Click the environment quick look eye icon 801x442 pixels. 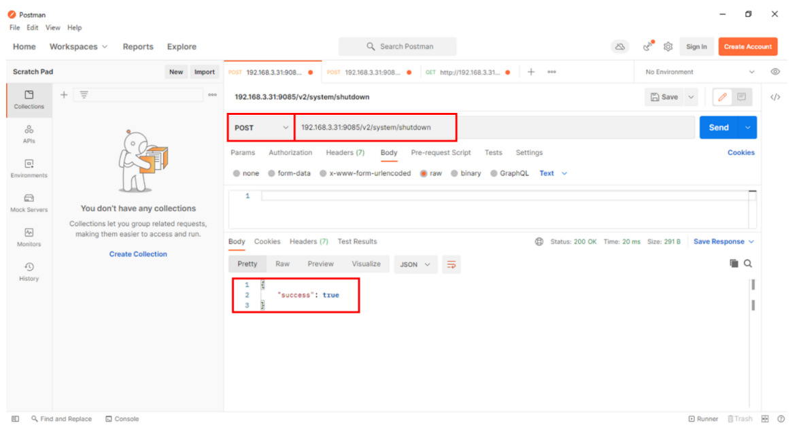point(775,72)
